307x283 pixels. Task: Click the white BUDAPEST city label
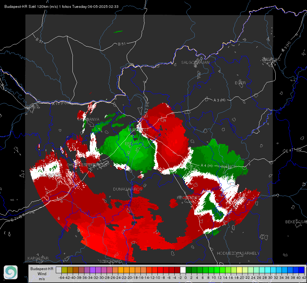138,130
